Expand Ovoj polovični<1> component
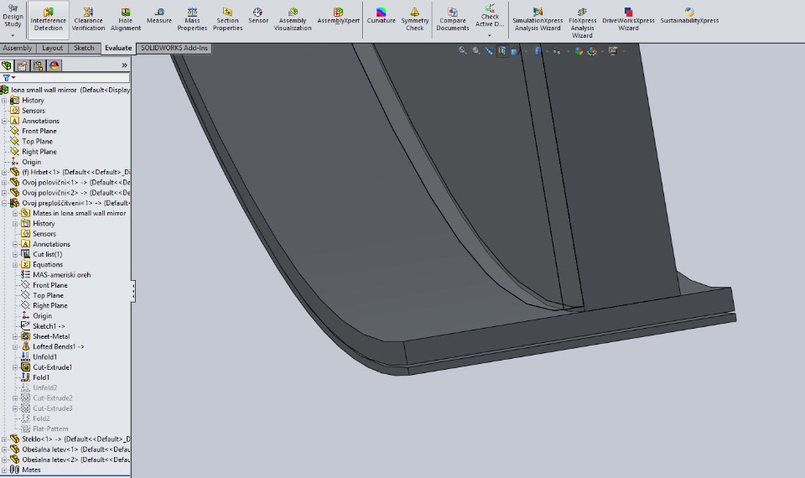The width and height of the screenshot is (805, 478). coord(4,182)
